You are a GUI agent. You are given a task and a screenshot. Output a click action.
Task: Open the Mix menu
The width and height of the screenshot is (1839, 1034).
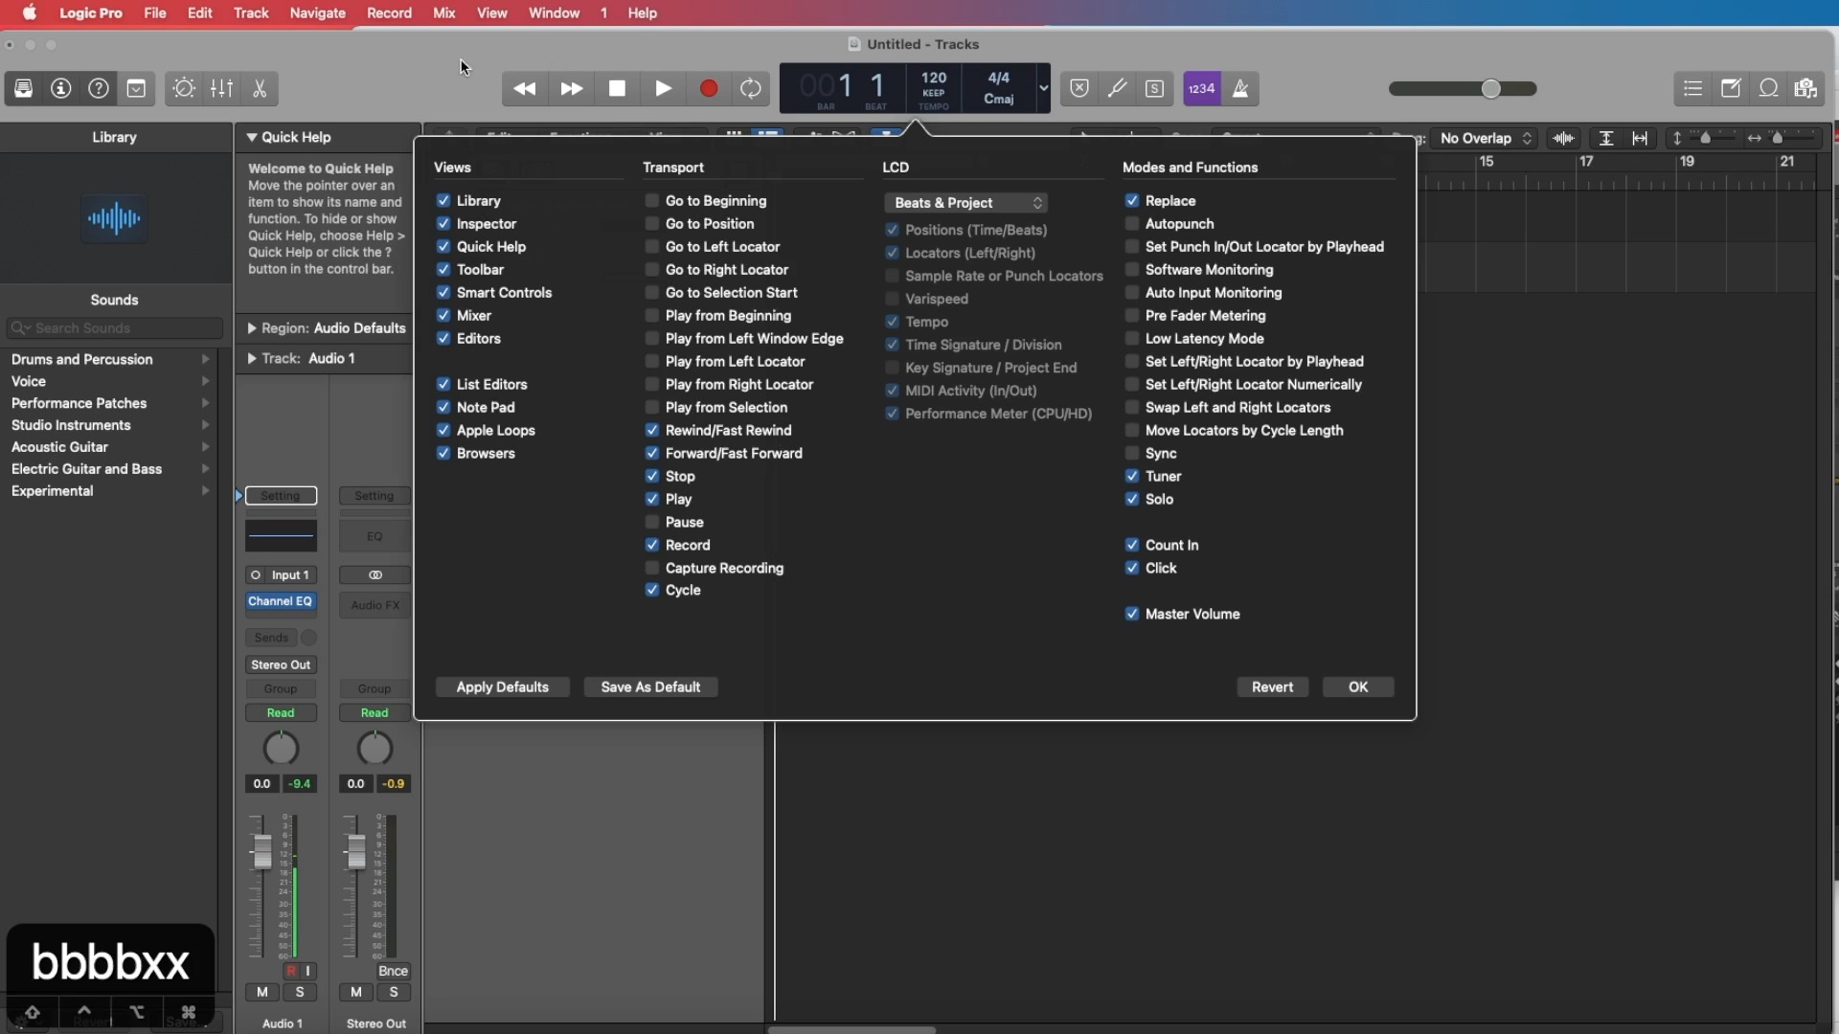444,13
